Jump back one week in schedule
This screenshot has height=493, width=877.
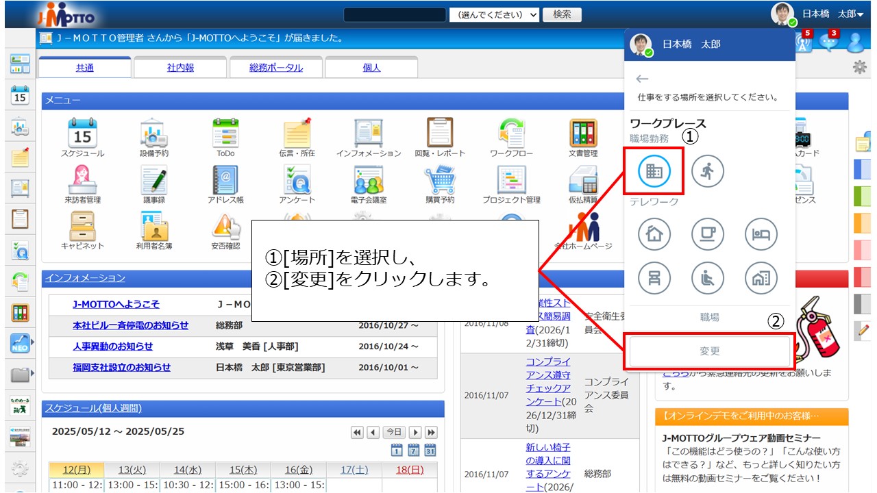(x=357, y=432)
